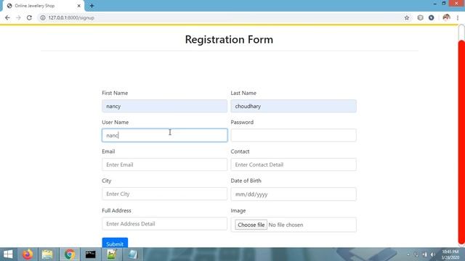The image size is (465, 261).
Task: Click the Registration Form heading
Action: click(x=229, y=40)
